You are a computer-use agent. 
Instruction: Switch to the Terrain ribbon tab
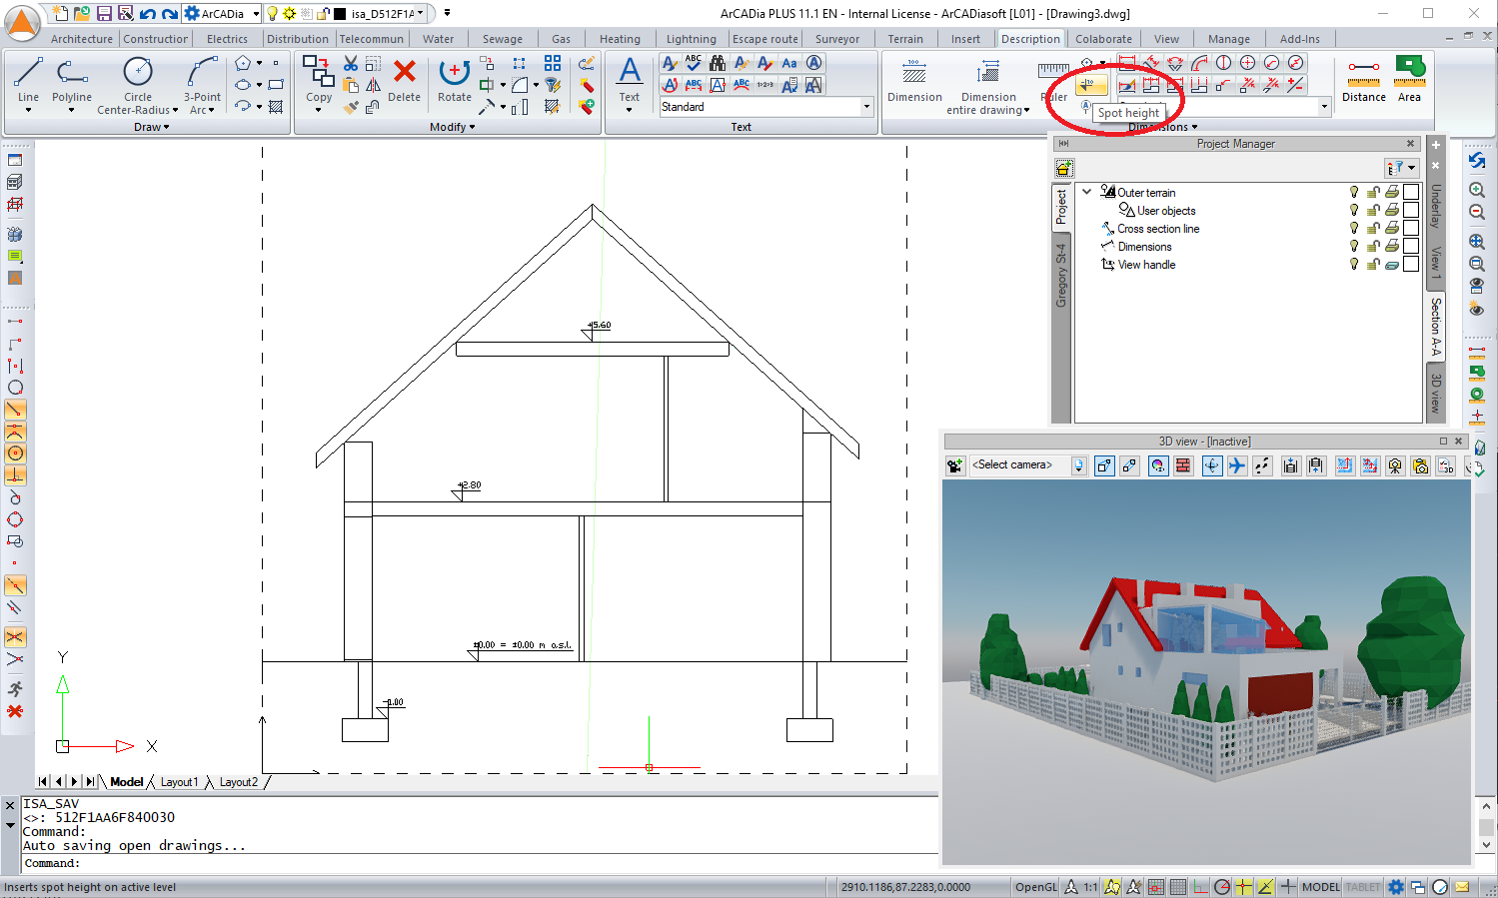coord(905,39)
